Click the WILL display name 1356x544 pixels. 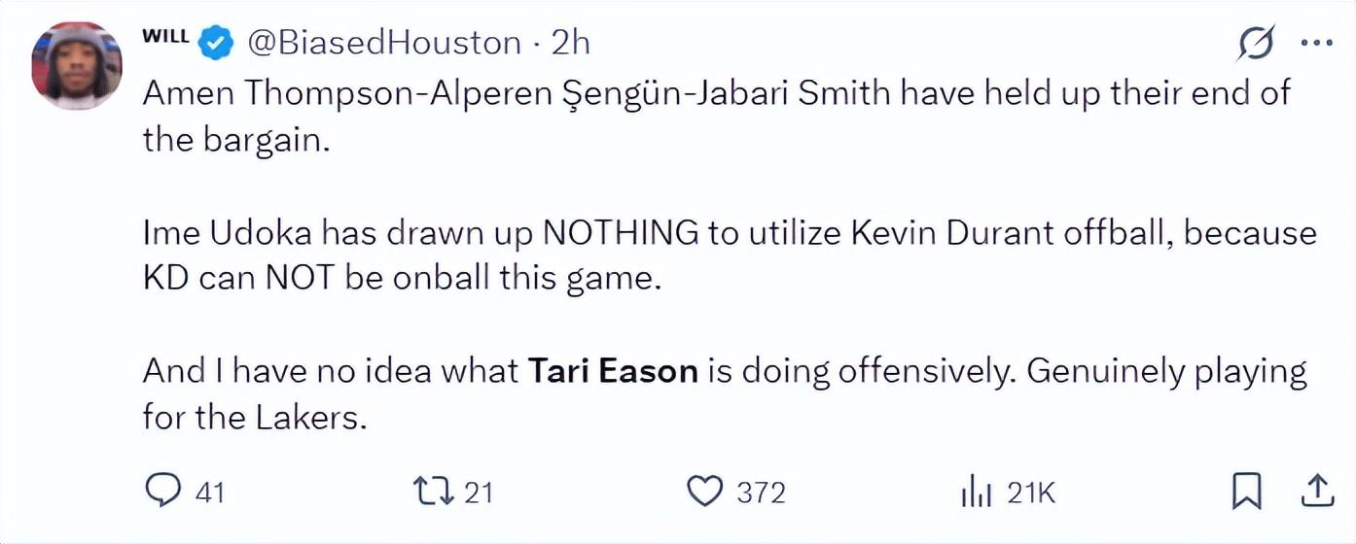pyautogui.click(x=165, y=36)
